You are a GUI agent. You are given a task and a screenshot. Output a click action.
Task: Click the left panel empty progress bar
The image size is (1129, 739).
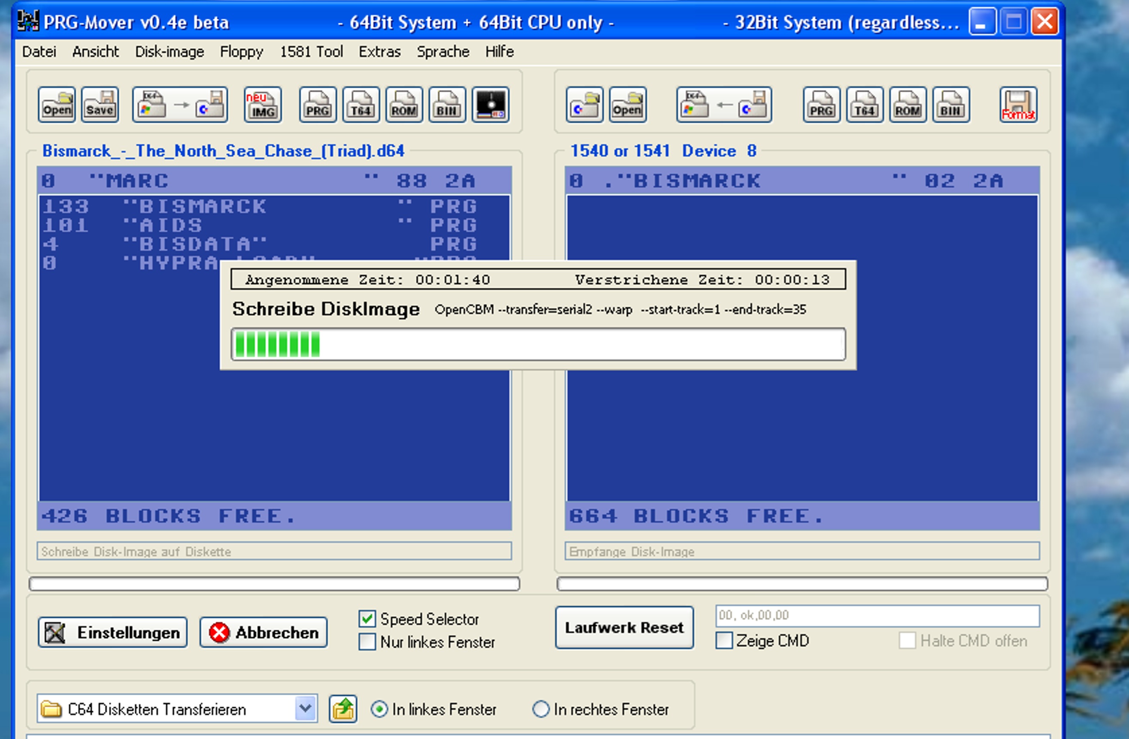[x=274, y=584]
